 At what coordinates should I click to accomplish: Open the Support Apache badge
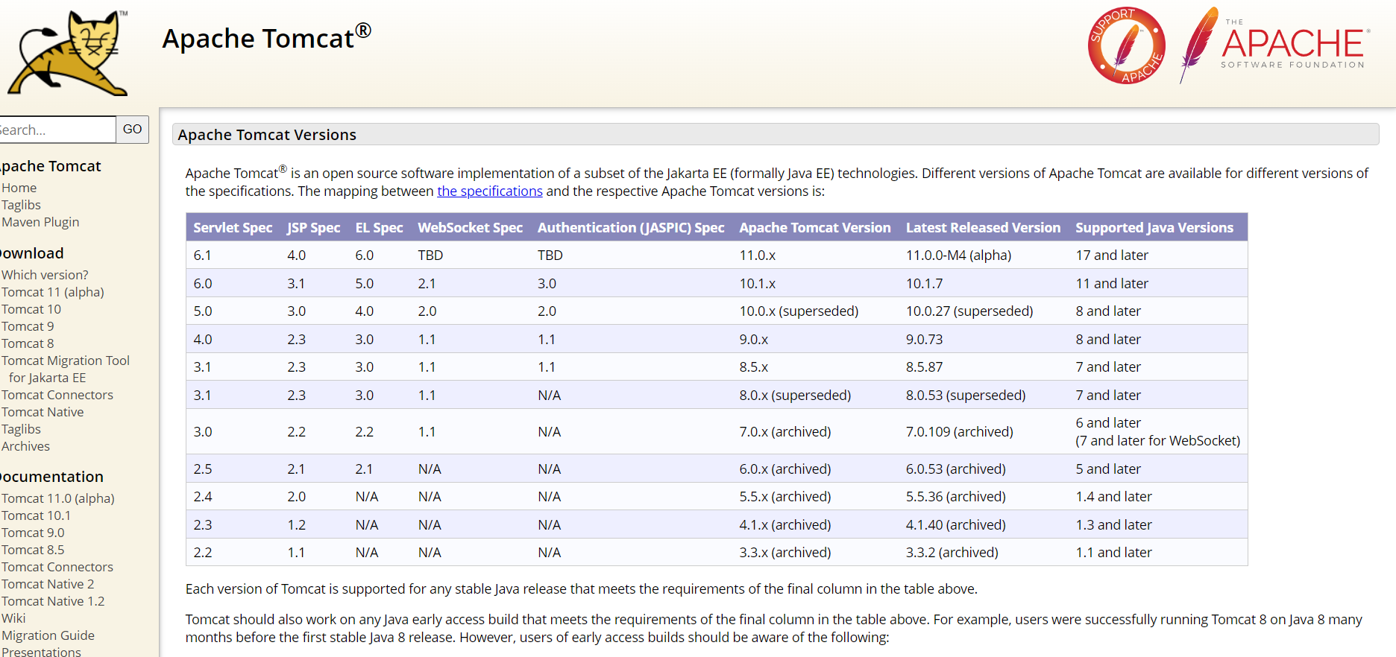pos(1127,45)
